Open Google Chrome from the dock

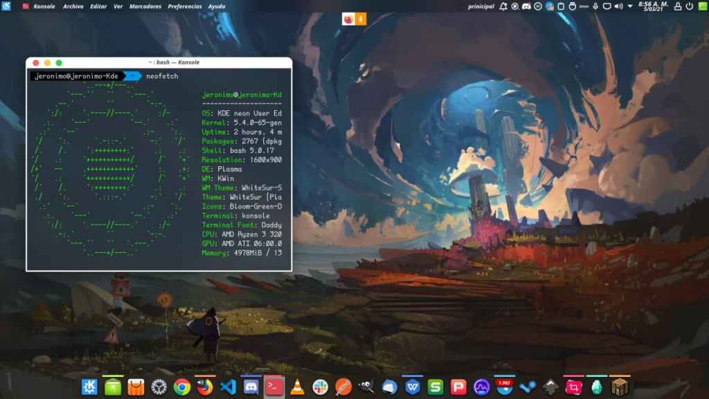[182, 387]
